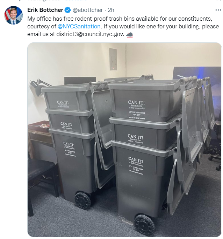Click the front bin's black wheel
This screenshot has width=223, height=239.
pos(144,225)
